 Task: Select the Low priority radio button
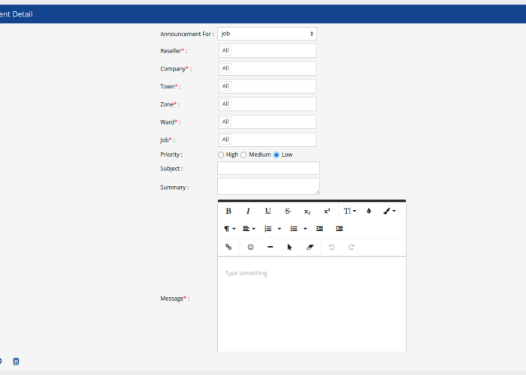(277, 154)
